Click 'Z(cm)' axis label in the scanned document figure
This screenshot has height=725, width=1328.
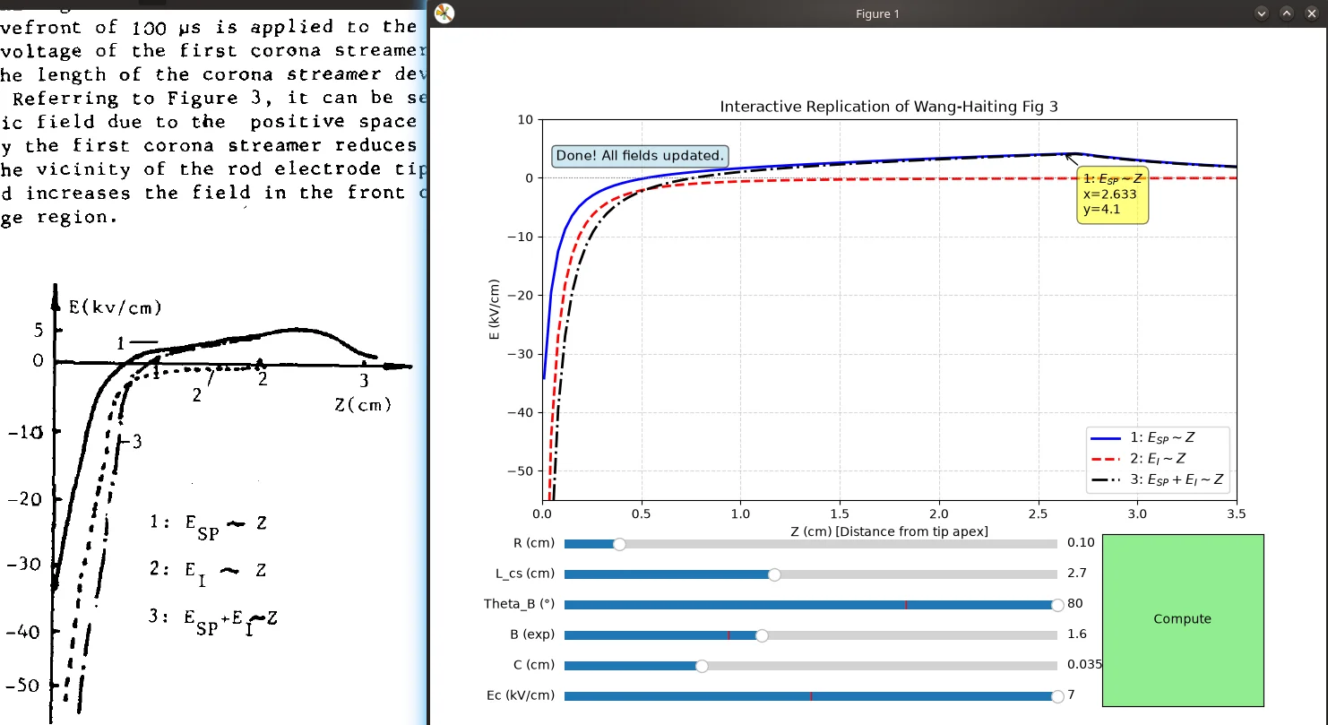click(x=363, y=406)
